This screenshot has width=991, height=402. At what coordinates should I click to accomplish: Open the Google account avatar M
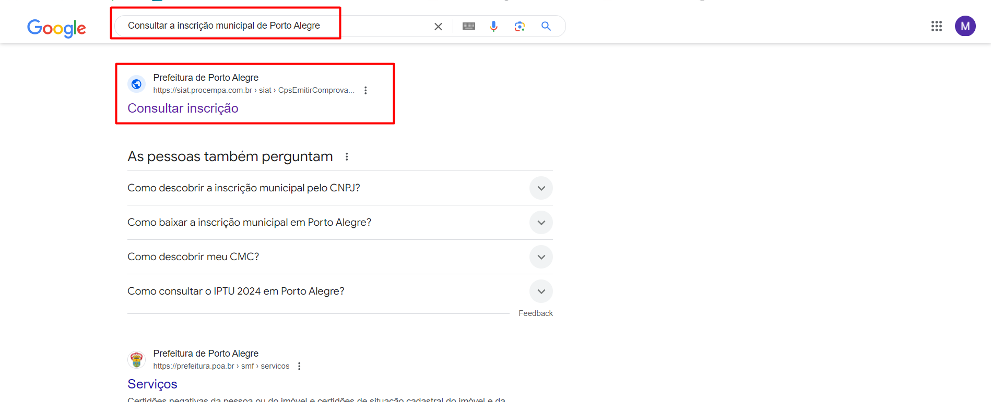point(965,26)
